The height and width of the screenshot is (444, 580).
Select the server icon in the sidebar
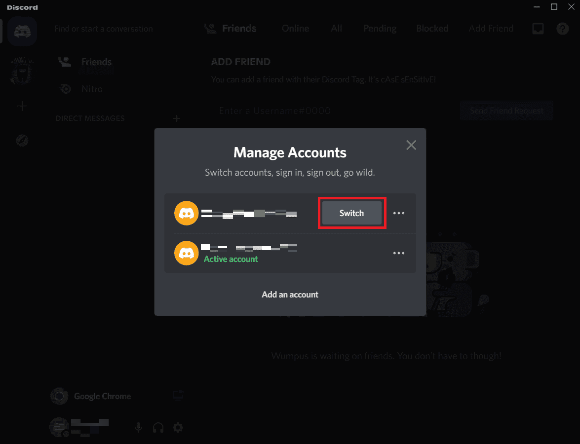pyautogui.click(x=22, y=71)
